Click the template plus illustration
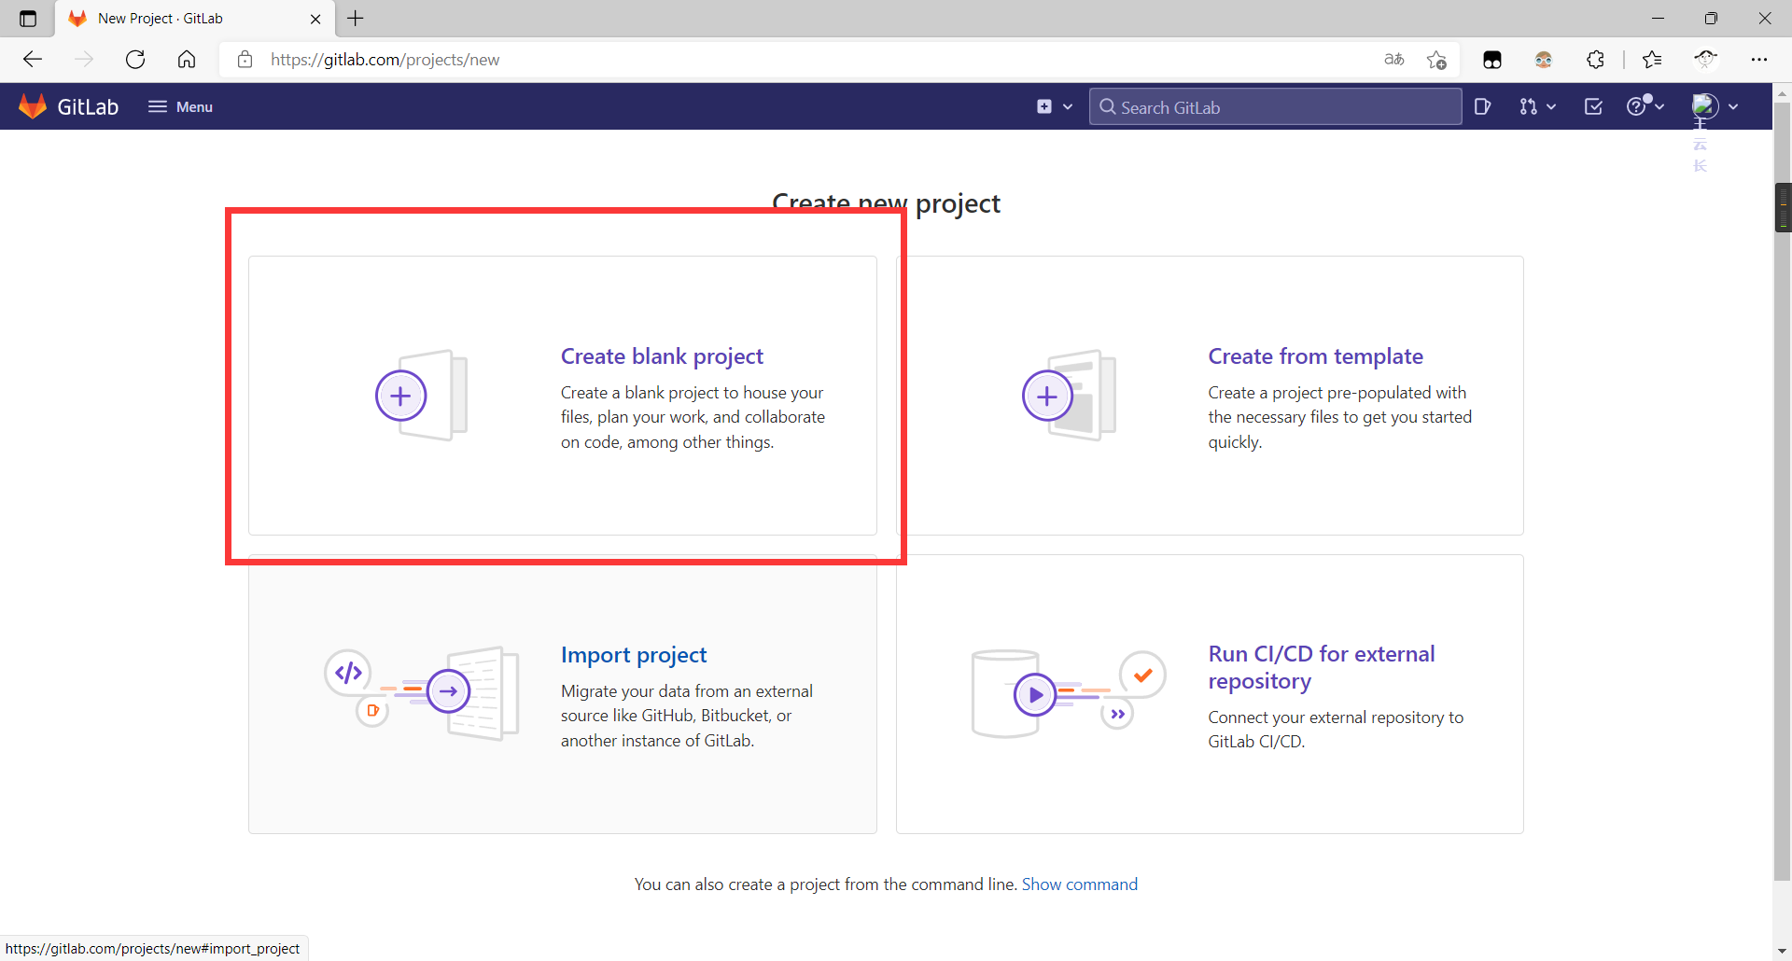 click(x=1070, y=396)
